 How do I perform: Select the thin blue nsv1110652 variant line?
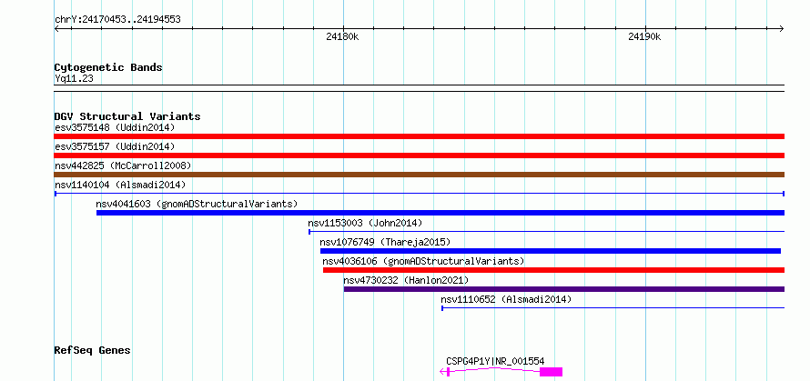click(613, 308)
